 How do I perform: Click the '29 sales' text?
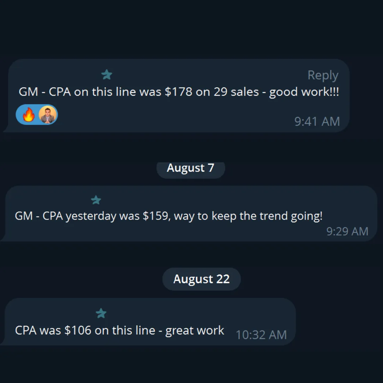click(236, 92)
